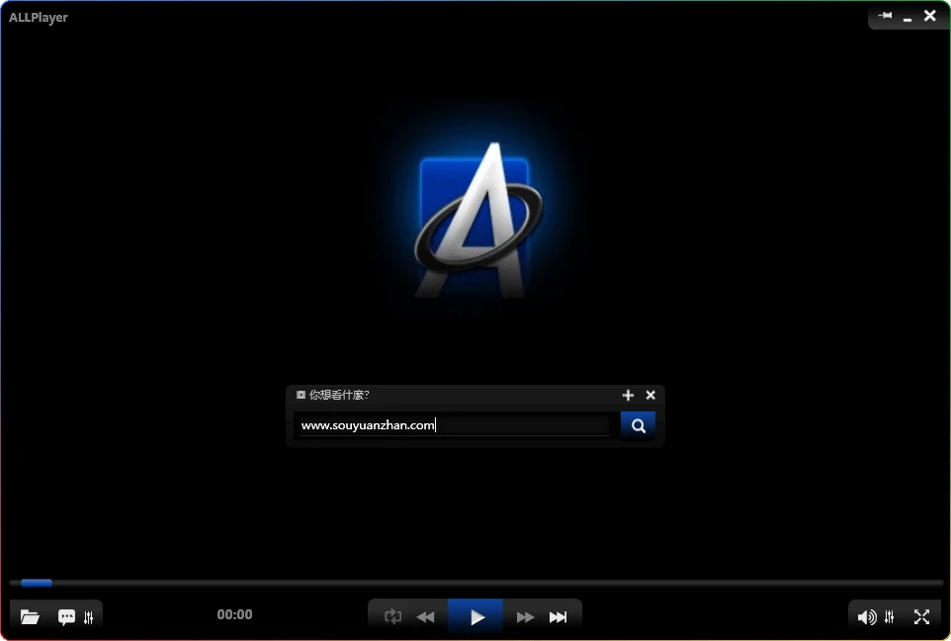Screen dimensions: 951x641
Task: Click the seek bar progress track
Action: point(475,583)
